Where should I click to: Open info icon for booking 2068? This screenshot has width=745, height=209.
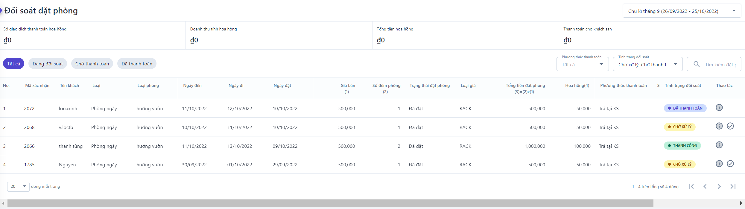pyautogui.click(x=719, y=126)
